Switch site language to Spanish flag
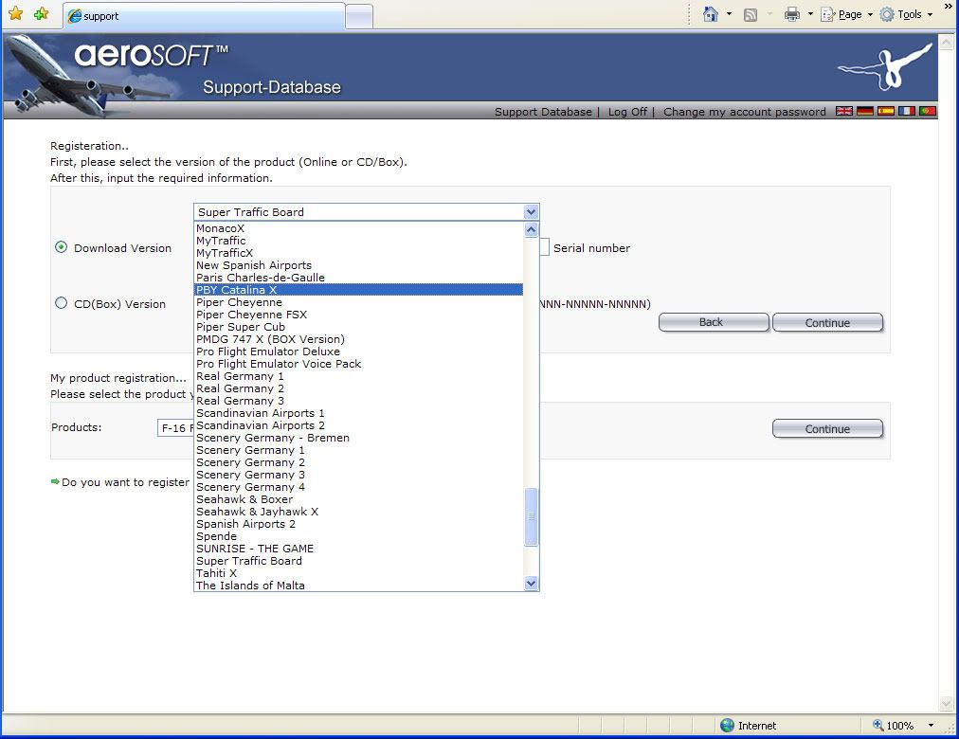 coord(886,111)
